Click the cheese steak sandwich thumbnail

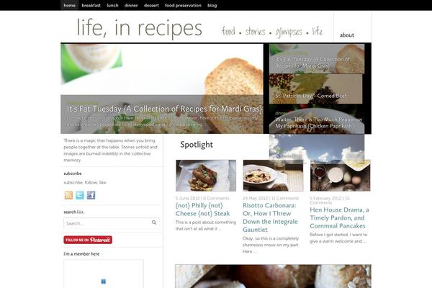[x=206, y=176]
